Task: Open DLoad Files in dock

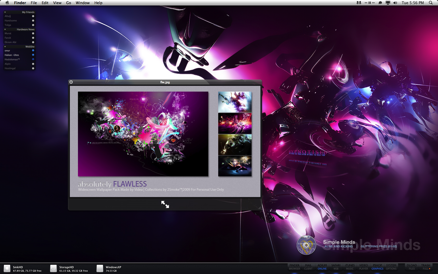Action: [412, 267]
